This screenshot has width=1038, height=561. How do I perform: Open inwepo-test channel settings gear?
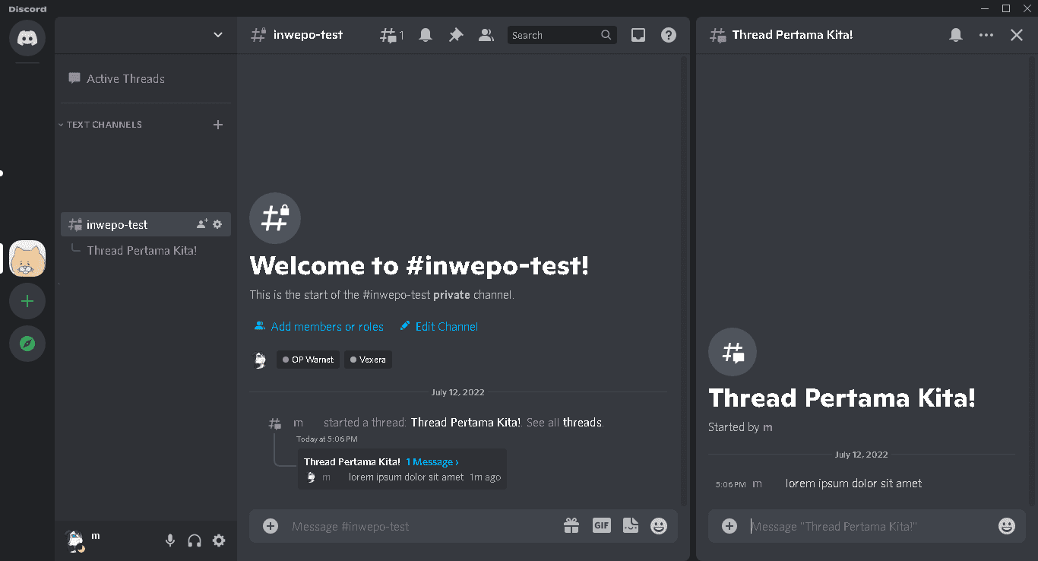(217, 224)
